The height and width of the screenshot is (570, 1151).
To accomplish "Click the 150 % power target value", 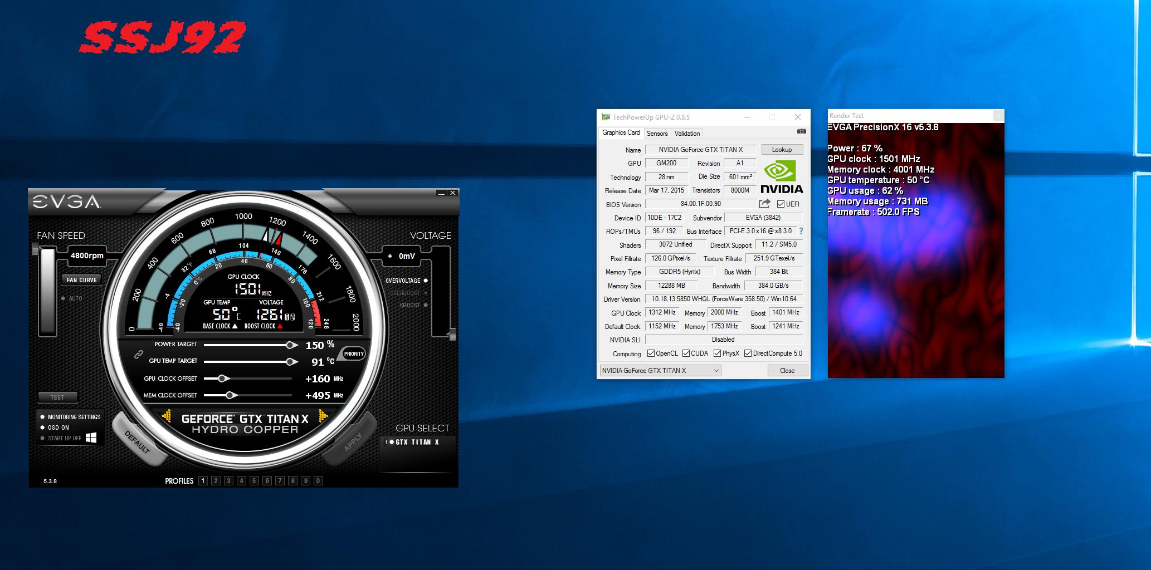I will pos(320,345).
